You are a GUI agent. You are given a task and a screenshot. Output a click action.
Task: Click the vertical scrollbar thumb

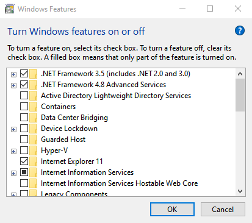(x=240, y=95)
